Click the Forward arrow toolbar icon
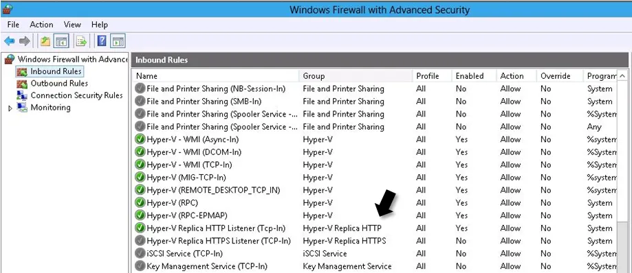Screen dimensions: 632x273 [25, 40]
